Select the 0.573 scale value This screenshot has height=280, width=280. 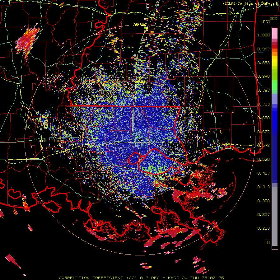pos(264,146)
